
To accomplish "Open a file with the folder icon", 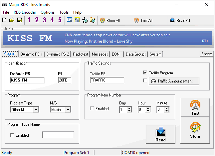I will point(12,20).
